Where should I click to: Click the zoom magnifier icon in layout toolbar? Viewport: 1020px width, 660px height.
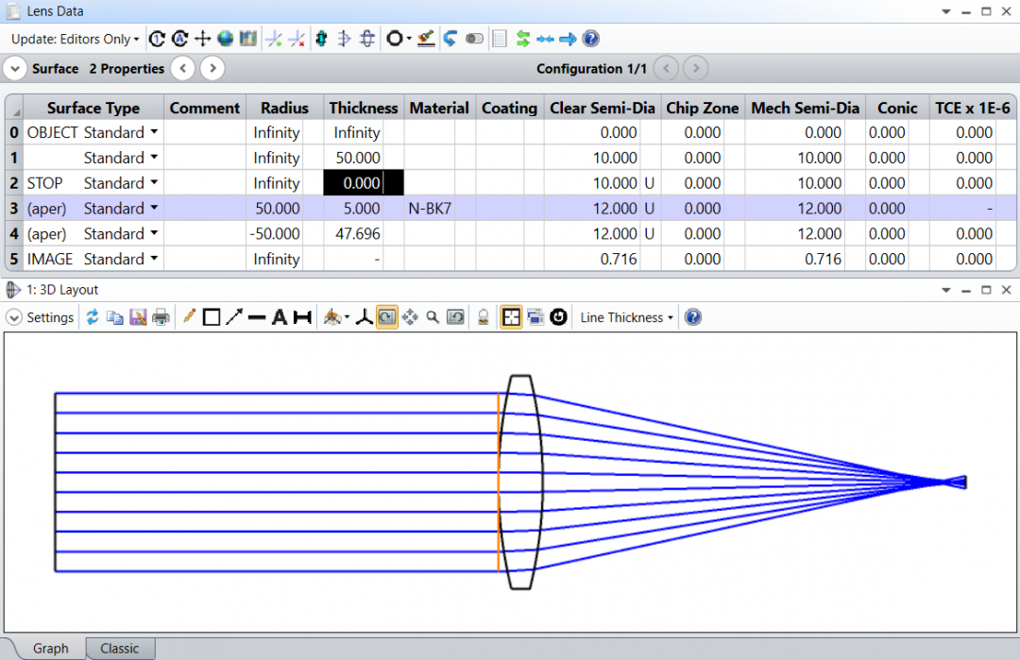pos(433,318)
